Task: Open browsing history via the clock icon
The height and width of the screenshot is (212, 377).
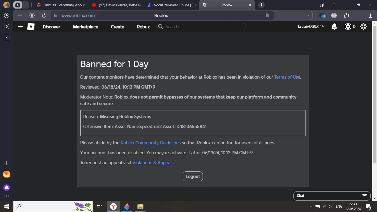Action: pyautogui.click(x=6, y=16)
